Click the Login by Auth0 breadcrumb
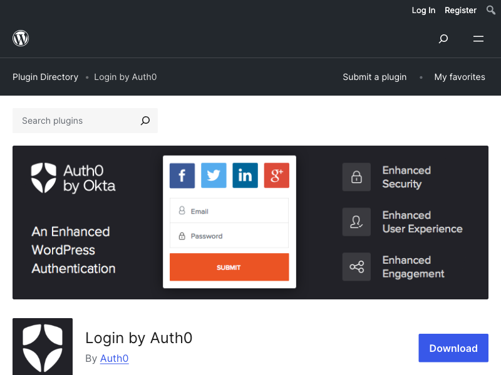Screen dimensions: 501x375 coord(125,77)
